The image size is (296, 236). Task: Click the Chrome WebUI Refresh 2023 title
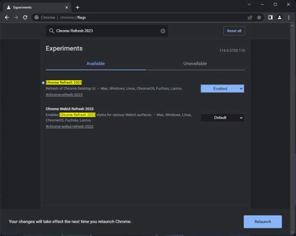(69, 109)
